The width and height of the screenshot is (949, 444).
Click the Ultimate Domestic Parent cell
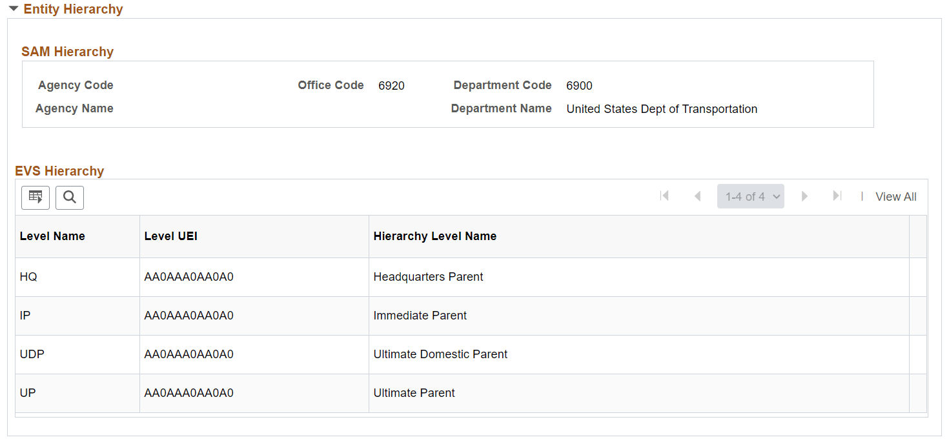pyautogui.click(x=440, y=354)
